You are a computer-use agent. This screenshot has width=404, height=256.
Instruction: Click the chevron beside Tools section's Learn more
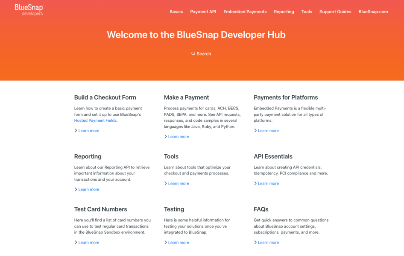click(x=165, y=183)
